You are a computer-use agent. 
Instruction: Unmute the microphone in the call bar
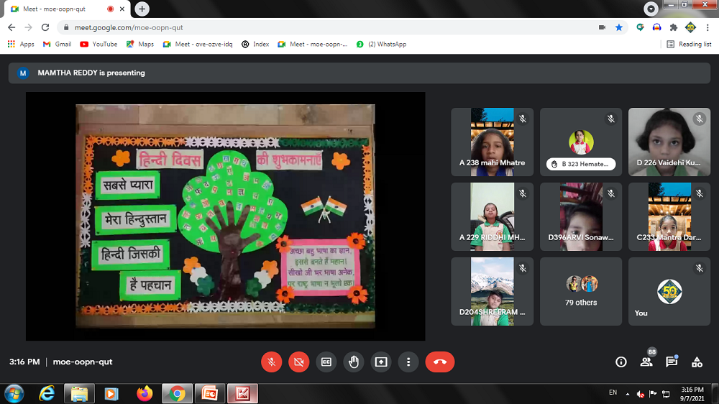(271, 362)
